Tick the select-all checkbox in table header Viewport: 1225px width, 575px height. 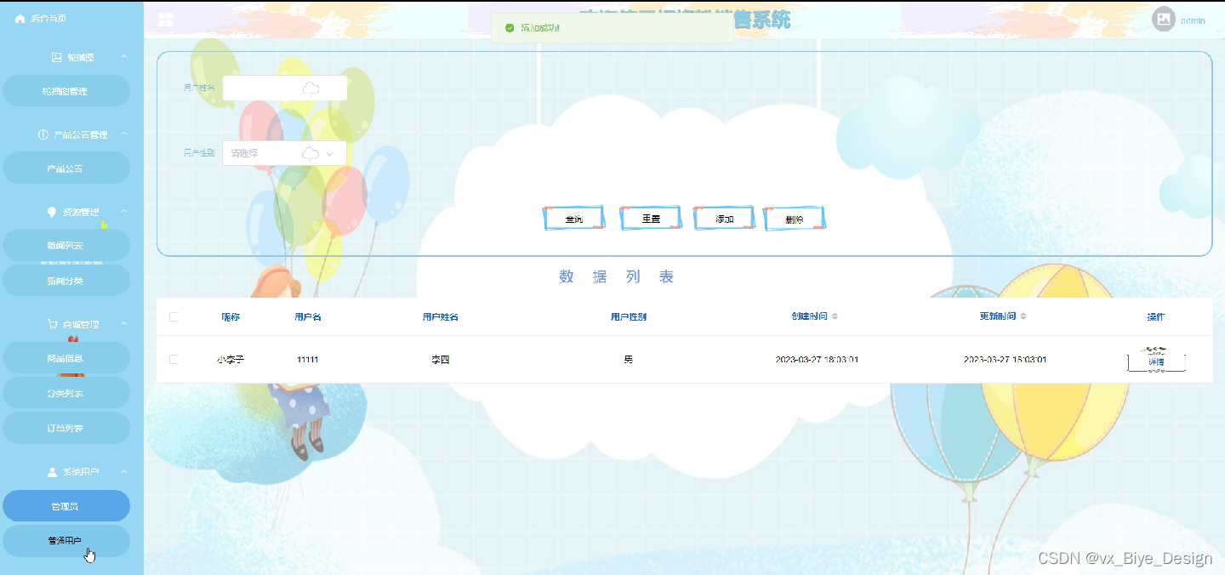point(174,316)
